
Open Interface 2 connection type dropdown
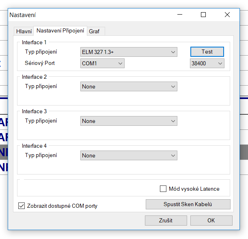coord(129,86)
